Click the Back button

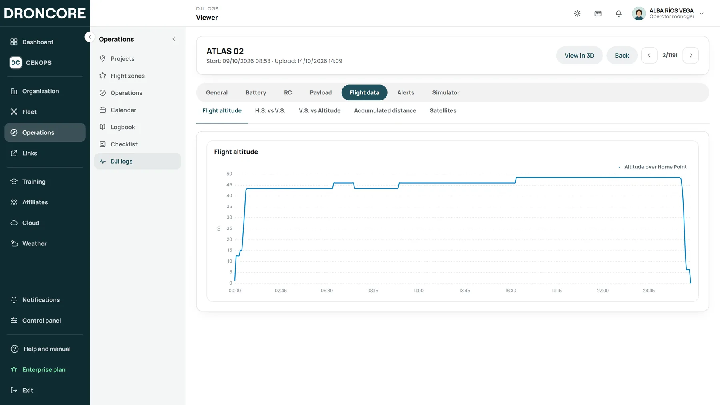622,56
